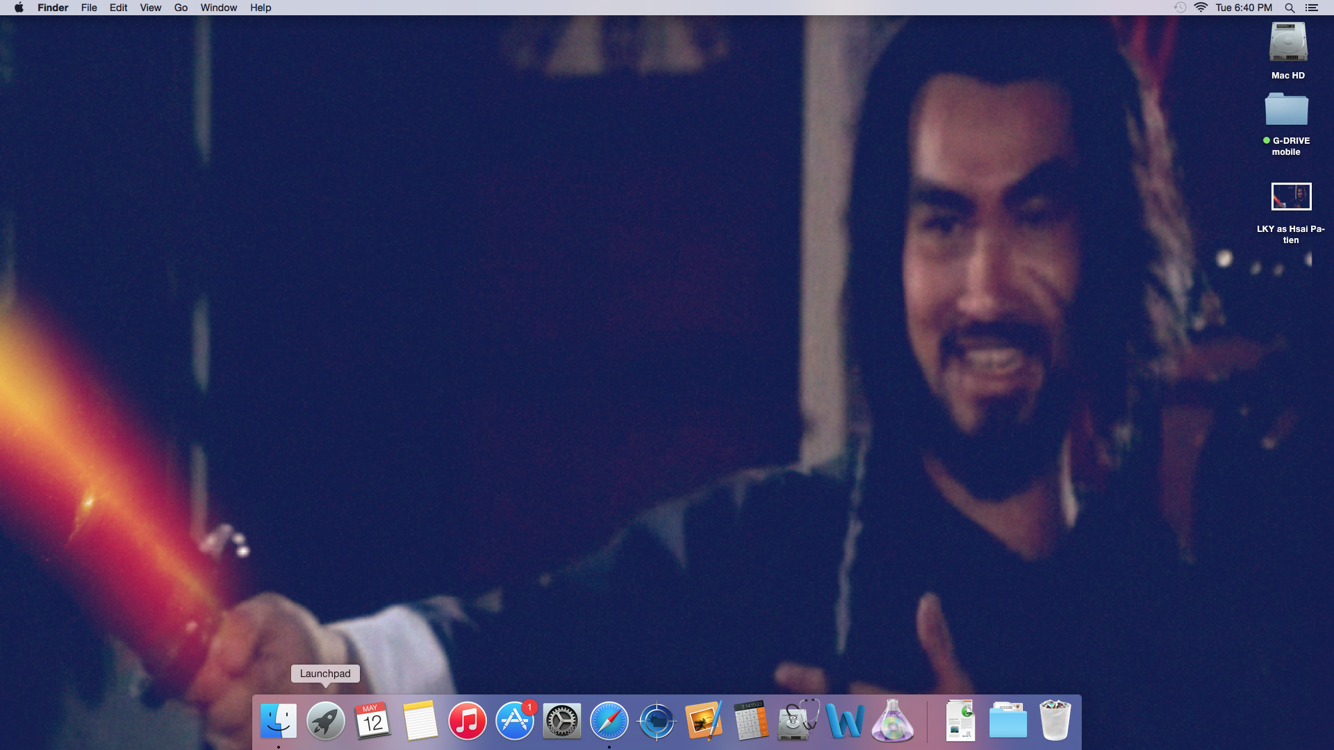Click the Mac HD label text
Screen dimensions: 1334x750
tap(1288, 76)
